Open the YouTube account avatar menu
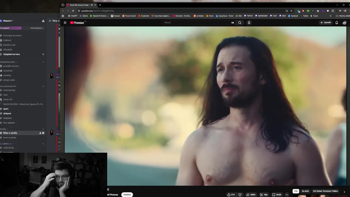The width and height of the screenshot is (350, 197). coord(345,23)
